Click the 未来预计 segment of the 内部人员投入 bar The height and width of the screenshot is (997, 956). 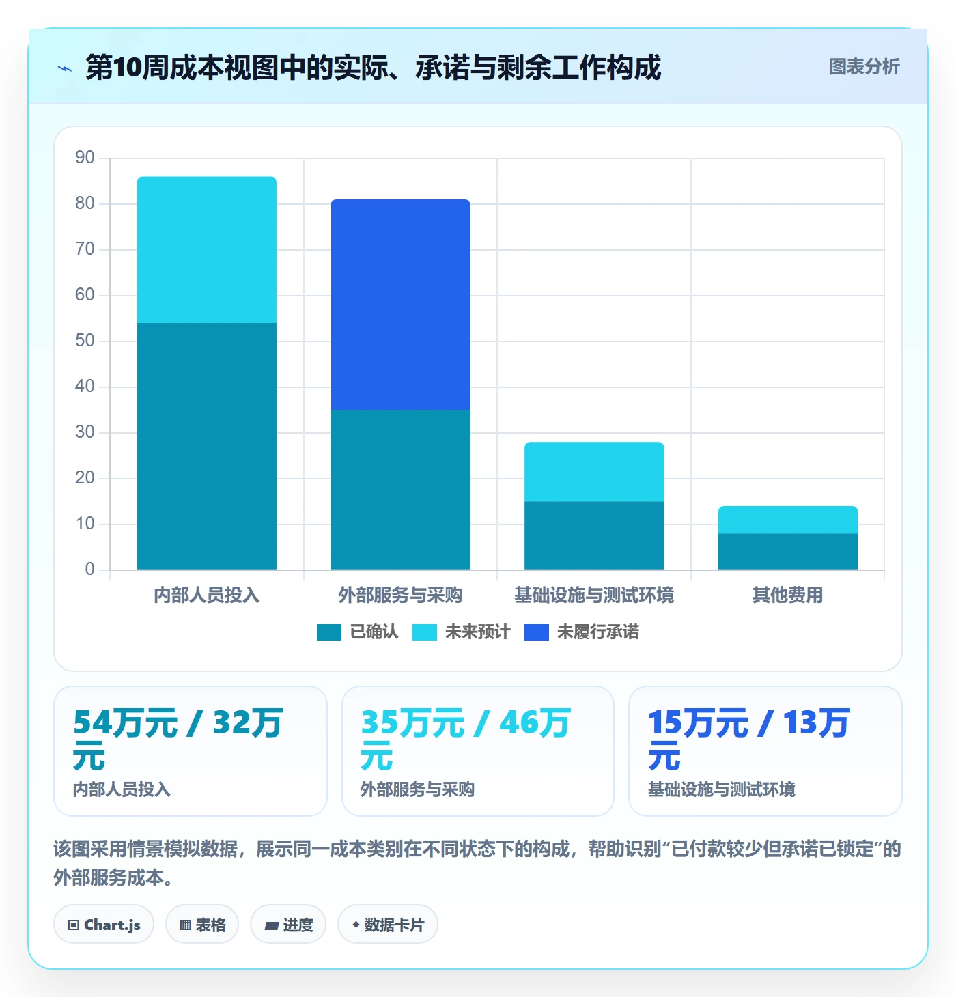coord(207,250)
